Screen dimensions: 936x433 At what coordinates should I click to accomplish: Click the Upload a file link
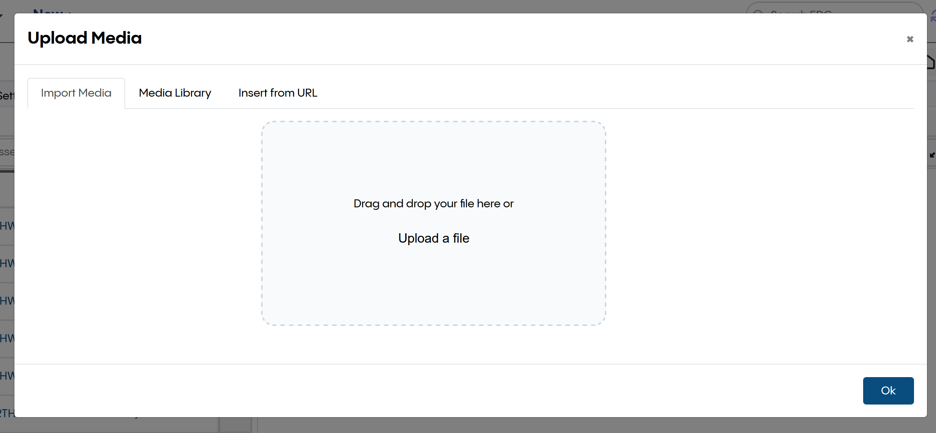click(434, 238)
